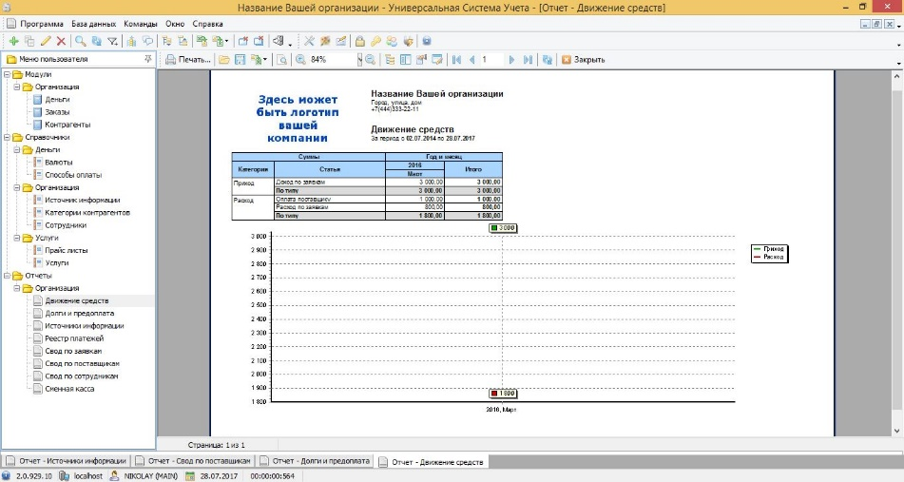Screen dimensions: 904x482
Task: Click the Приход entry in the chart legend
Action: tap(769, 249)
